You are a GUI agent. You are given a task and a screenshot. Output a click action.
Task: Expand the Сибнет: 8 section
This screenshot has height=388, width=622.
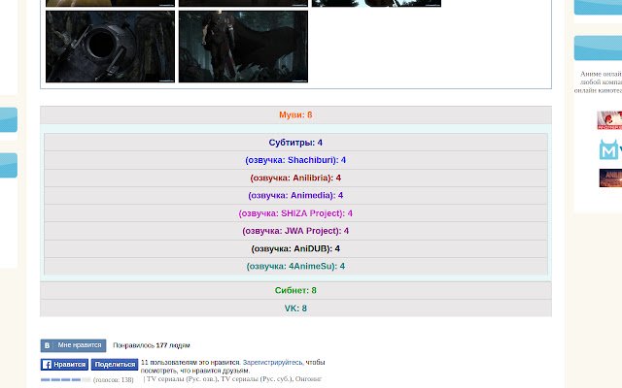click(295, 290)
